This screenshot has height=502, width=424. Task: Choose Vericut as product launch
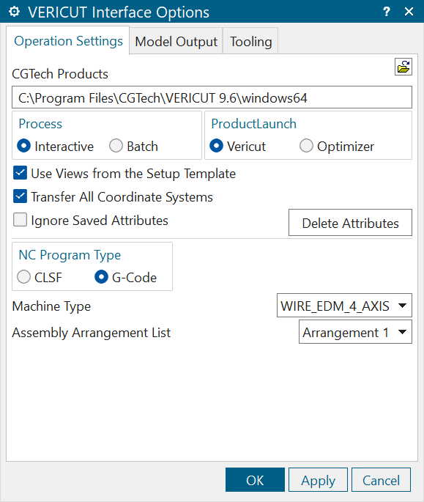point(237,147)
